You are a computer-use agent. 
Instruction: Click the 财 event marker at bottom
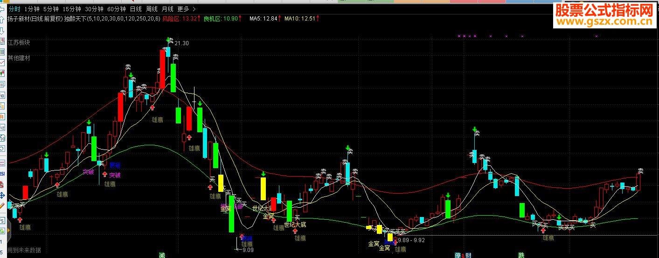[x=468, y=255]
